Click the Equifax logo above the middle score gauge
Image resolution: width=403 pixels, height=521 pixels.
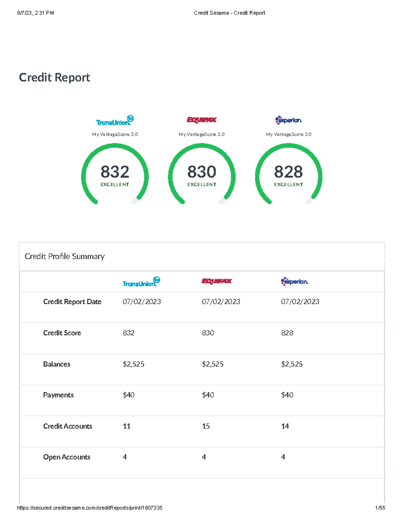click(201, 120)
